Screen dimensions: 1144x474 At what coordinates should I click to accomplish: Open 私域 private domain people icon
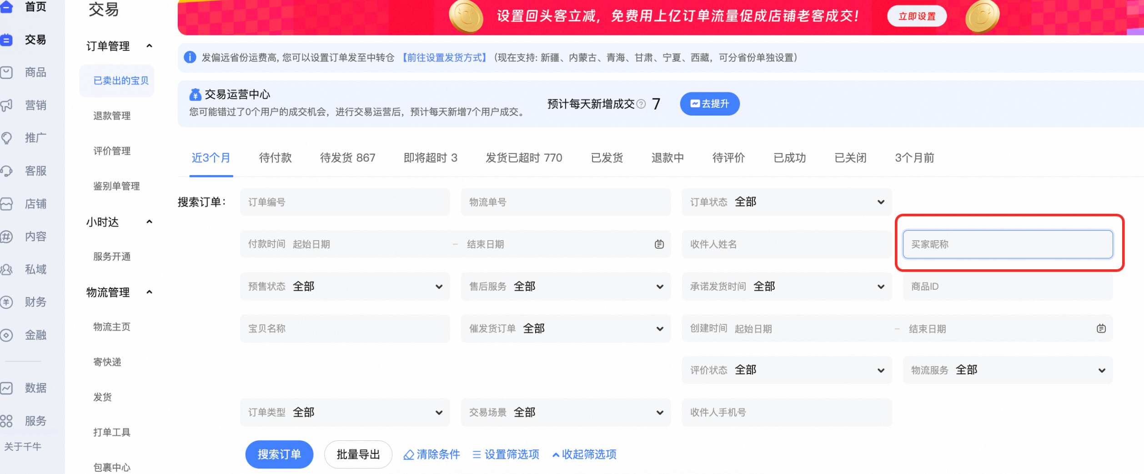click(x=6, y=269)
